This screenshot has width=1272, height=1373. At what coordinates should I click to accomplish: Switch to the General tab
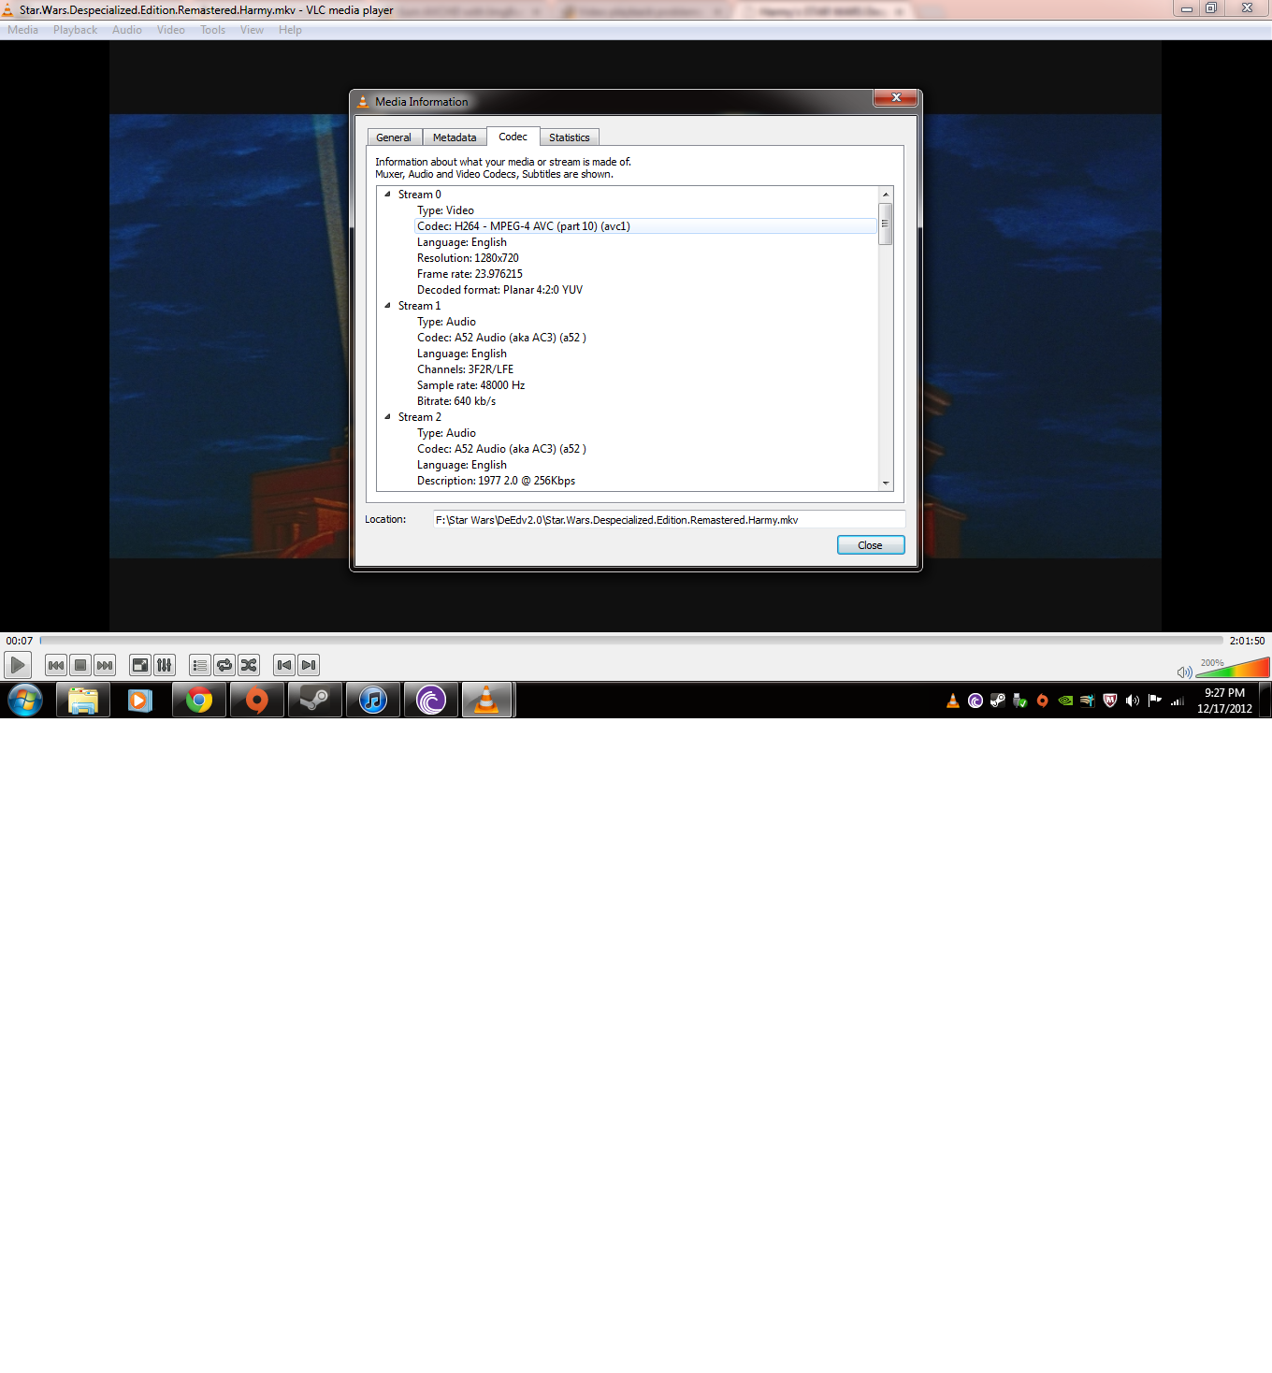[394, 137]
